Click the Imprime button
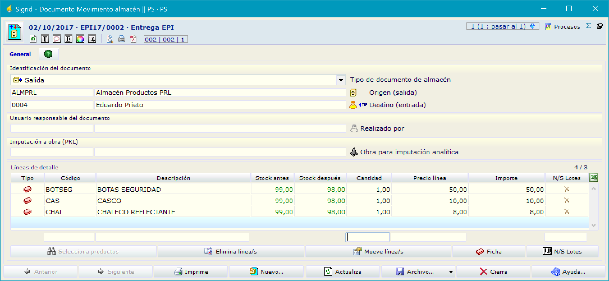 tap(191, 272)
